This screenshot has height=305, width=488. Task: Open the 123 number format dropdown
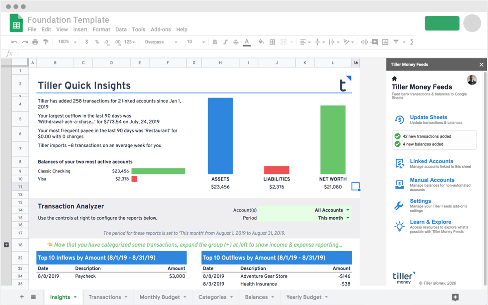(130, 42)
